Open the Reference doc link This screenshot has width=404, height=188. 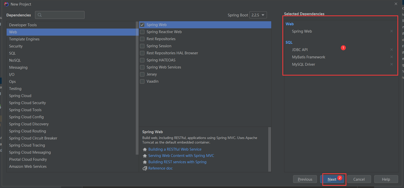[x=161, y=168]
